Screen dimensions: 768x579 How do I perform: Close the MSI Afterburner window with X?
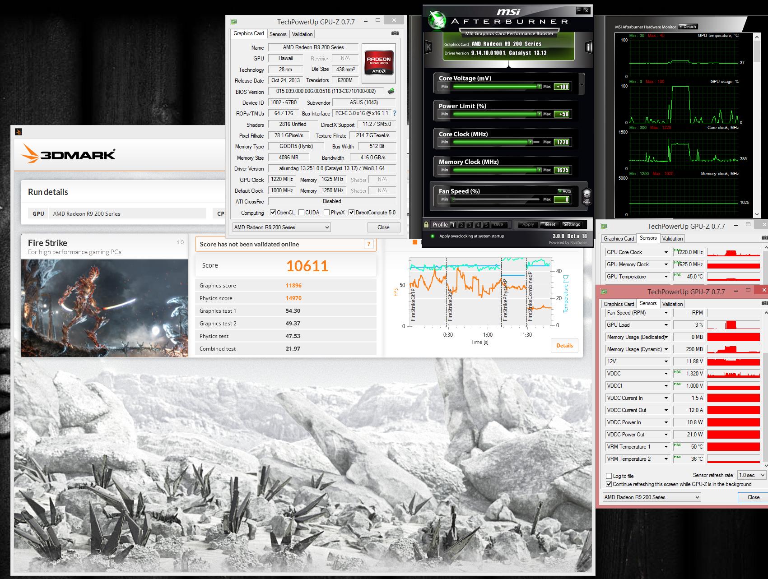(x=586, y=10)
